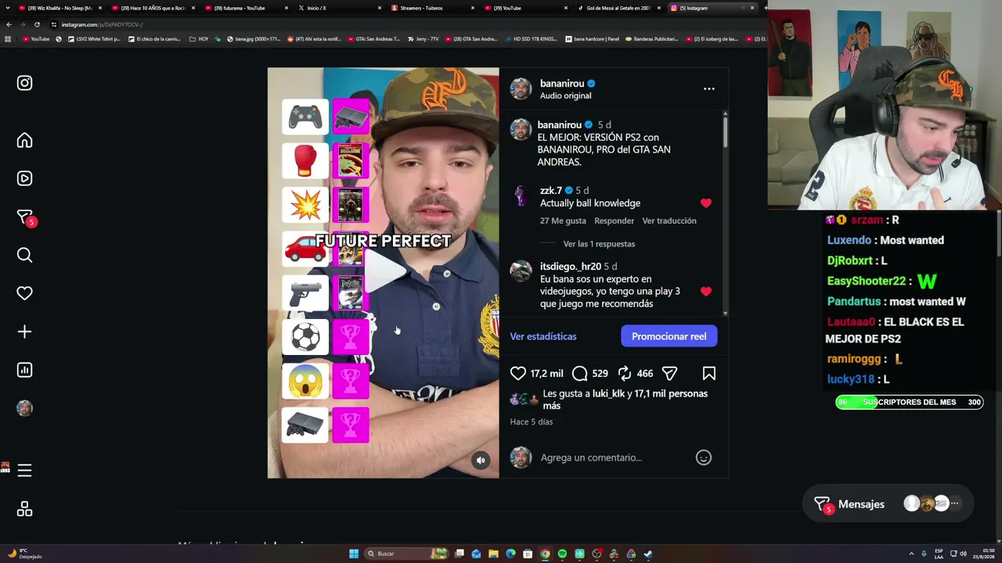The height and width of the screenshot is (563, 1002).
Task: Open Steam from taskbar
Action: pyautogui.click(x=648, y=554)
